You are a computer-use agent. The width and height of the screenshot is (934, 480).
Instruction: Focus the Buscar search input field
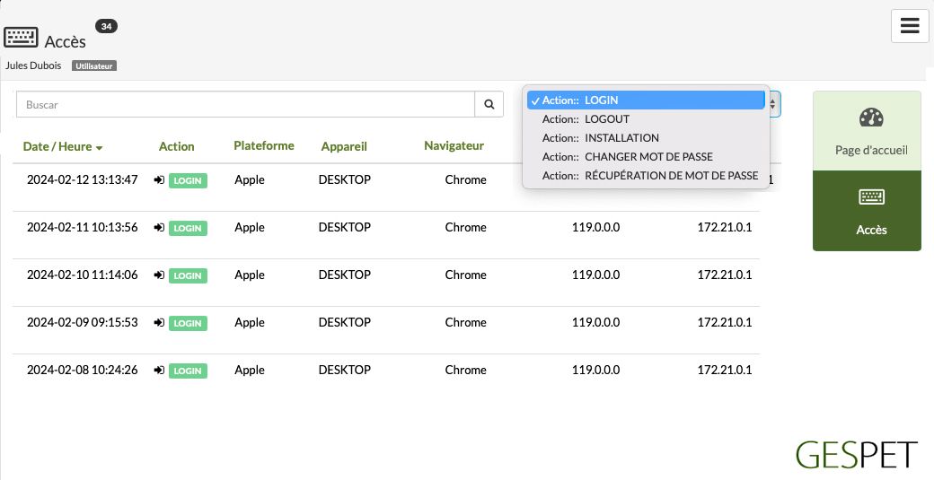pos(245,105)
